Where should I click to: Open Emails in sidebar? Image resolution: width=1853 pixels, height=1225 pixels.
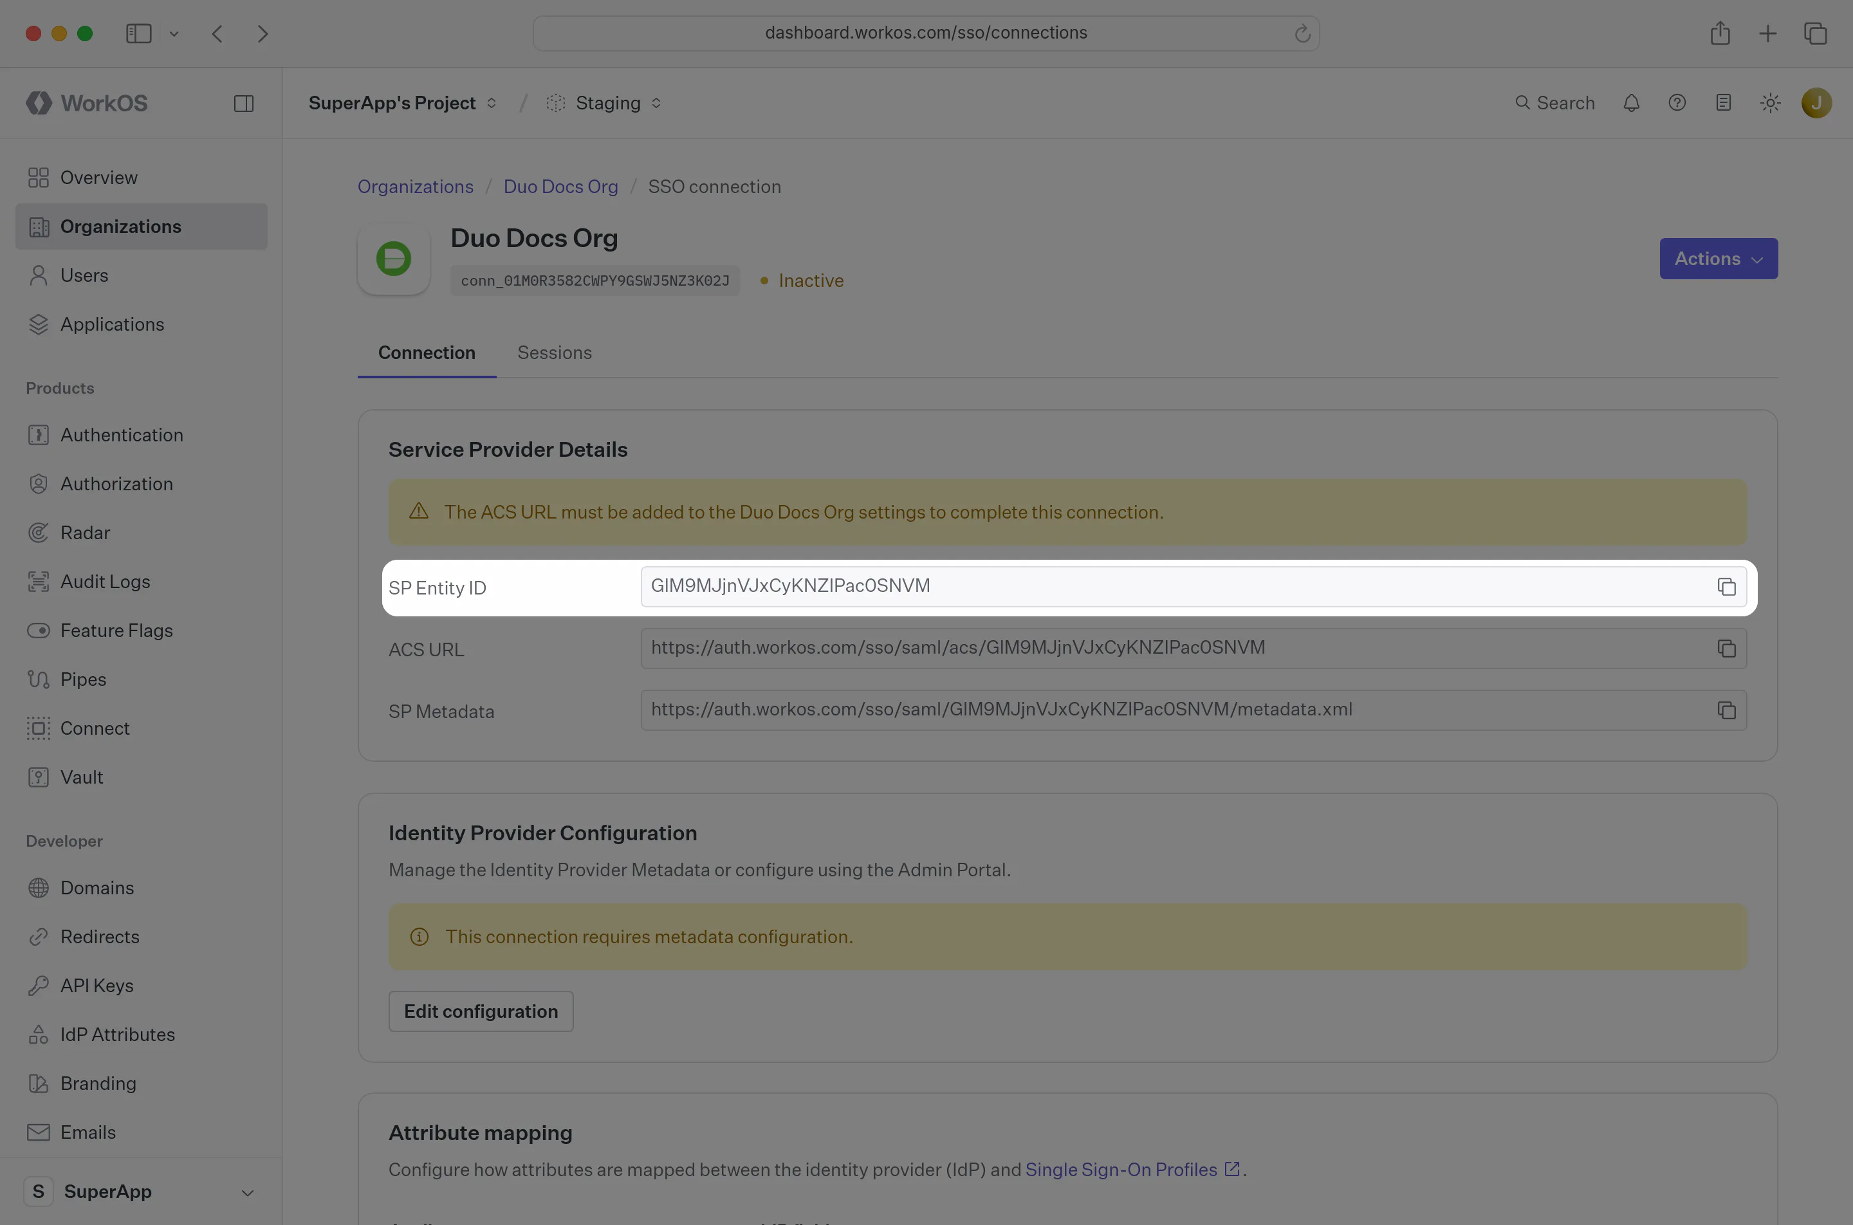142,1133
